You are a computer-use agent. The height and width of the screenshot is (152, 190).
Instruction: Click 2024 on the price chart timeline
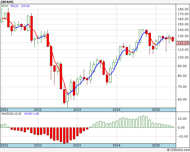[117, 110]
